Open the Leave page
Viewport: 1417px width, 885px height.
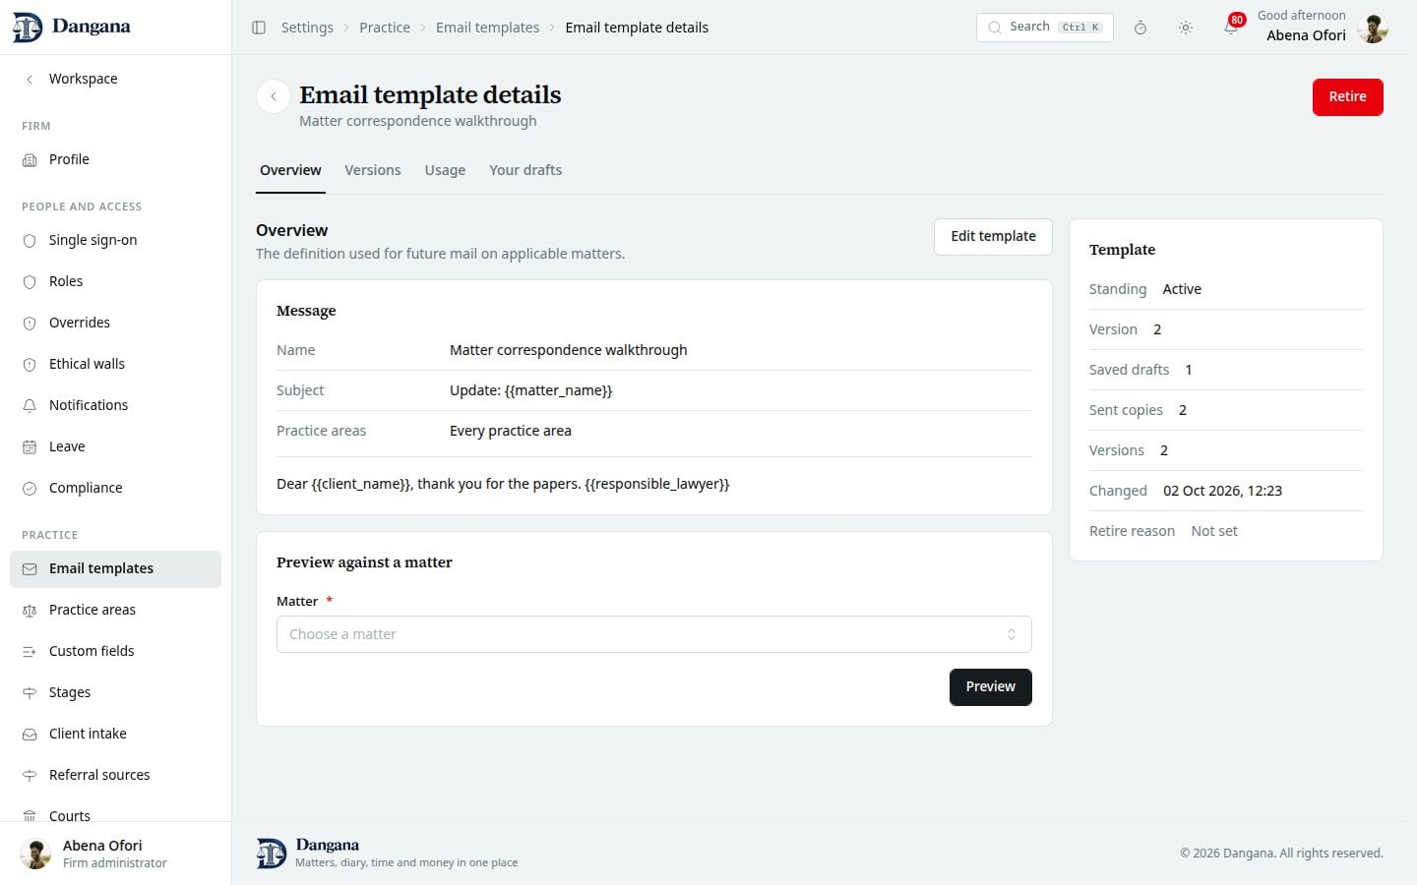[x=115, y=446]
